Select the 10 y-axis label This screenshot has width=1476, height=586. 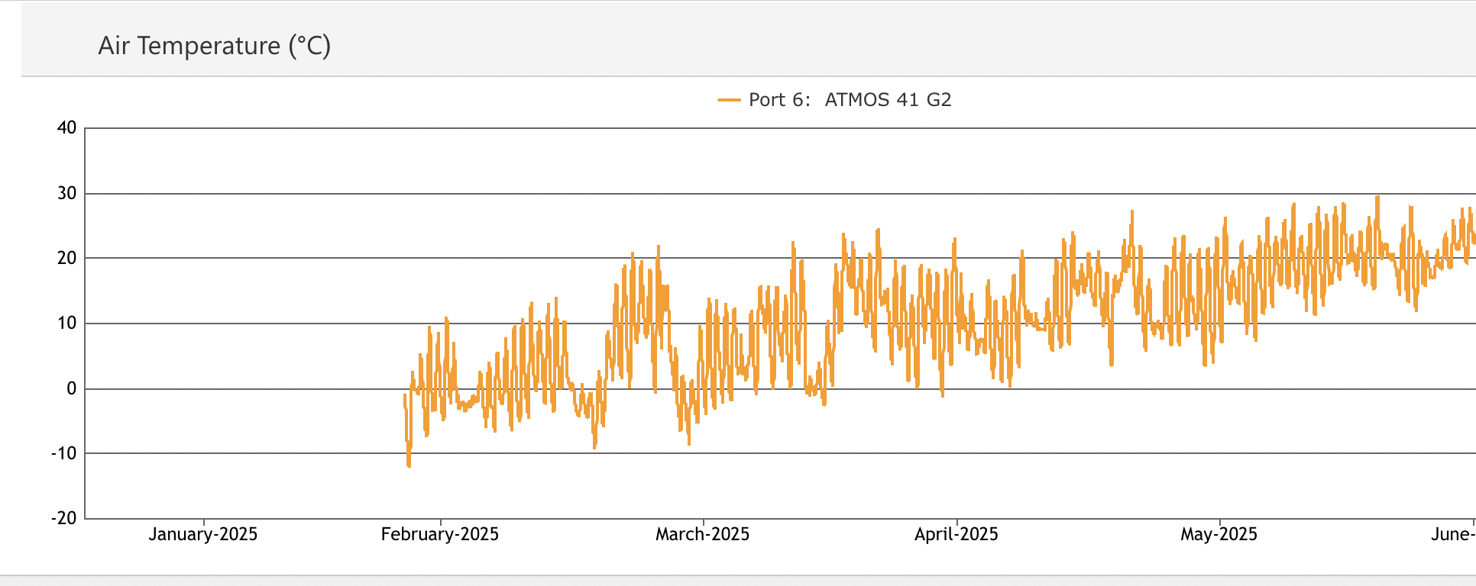coord(67,324)
